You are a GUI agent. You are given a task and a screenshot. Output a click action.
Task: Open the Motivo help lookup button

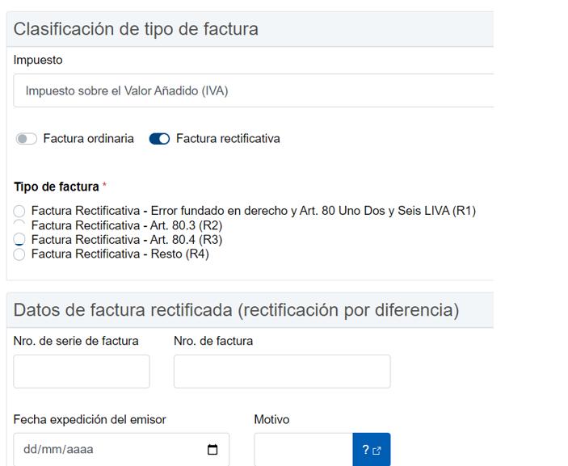click(371, 450)
